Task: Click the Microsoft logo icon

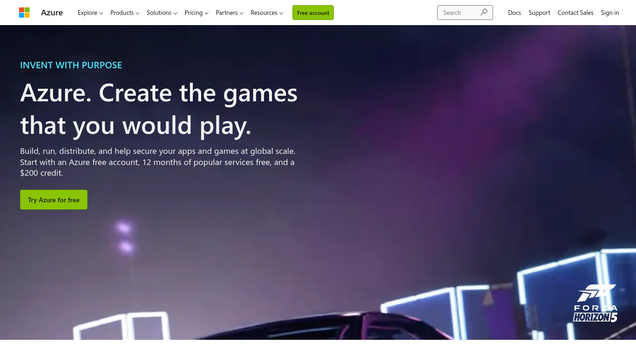Action: coord(24,13)
